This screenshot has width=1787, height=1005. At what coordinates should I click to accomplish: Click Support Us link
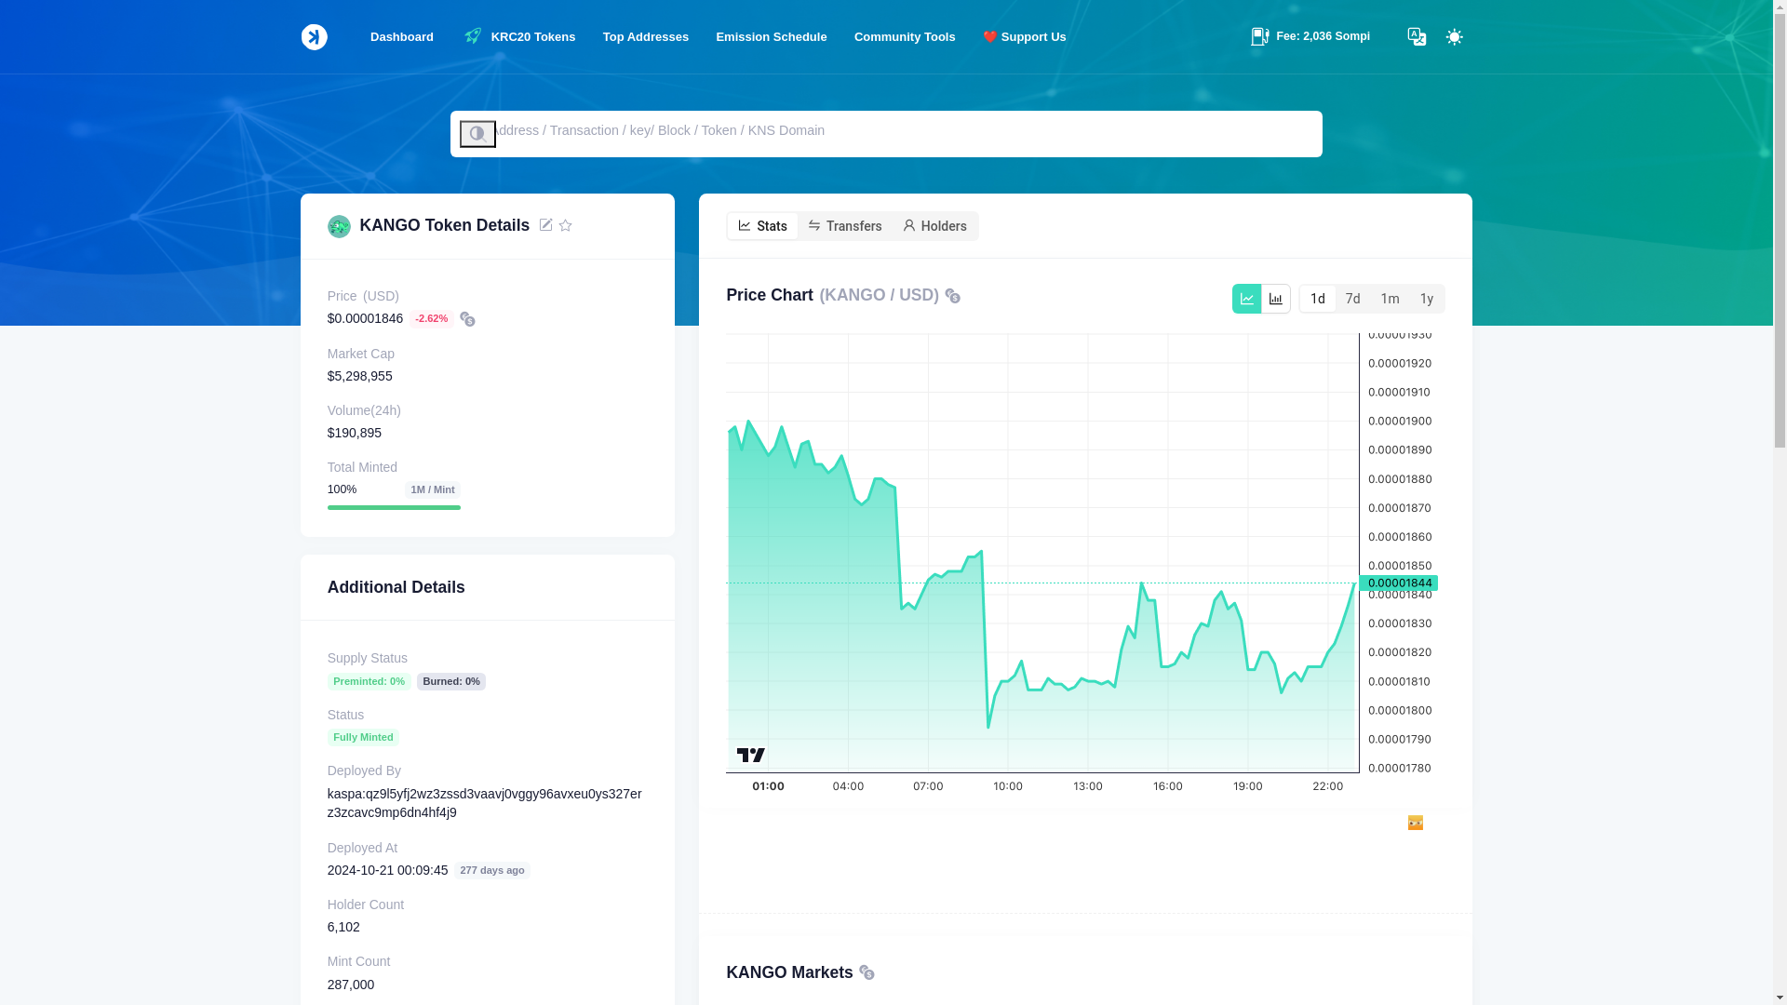(x=1025, y=37)
